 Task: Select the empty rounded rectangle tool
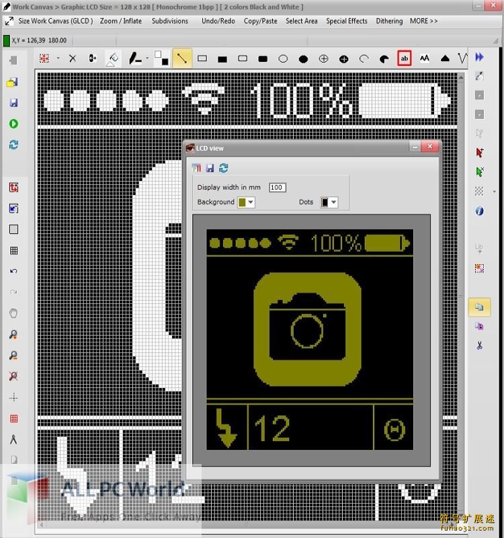coord(243,59)
